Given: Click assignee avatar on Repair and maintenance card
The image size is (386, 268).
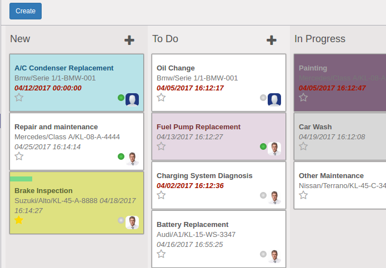Looking at the screenshot, I should pyautogui.click(x=132, y=158).
